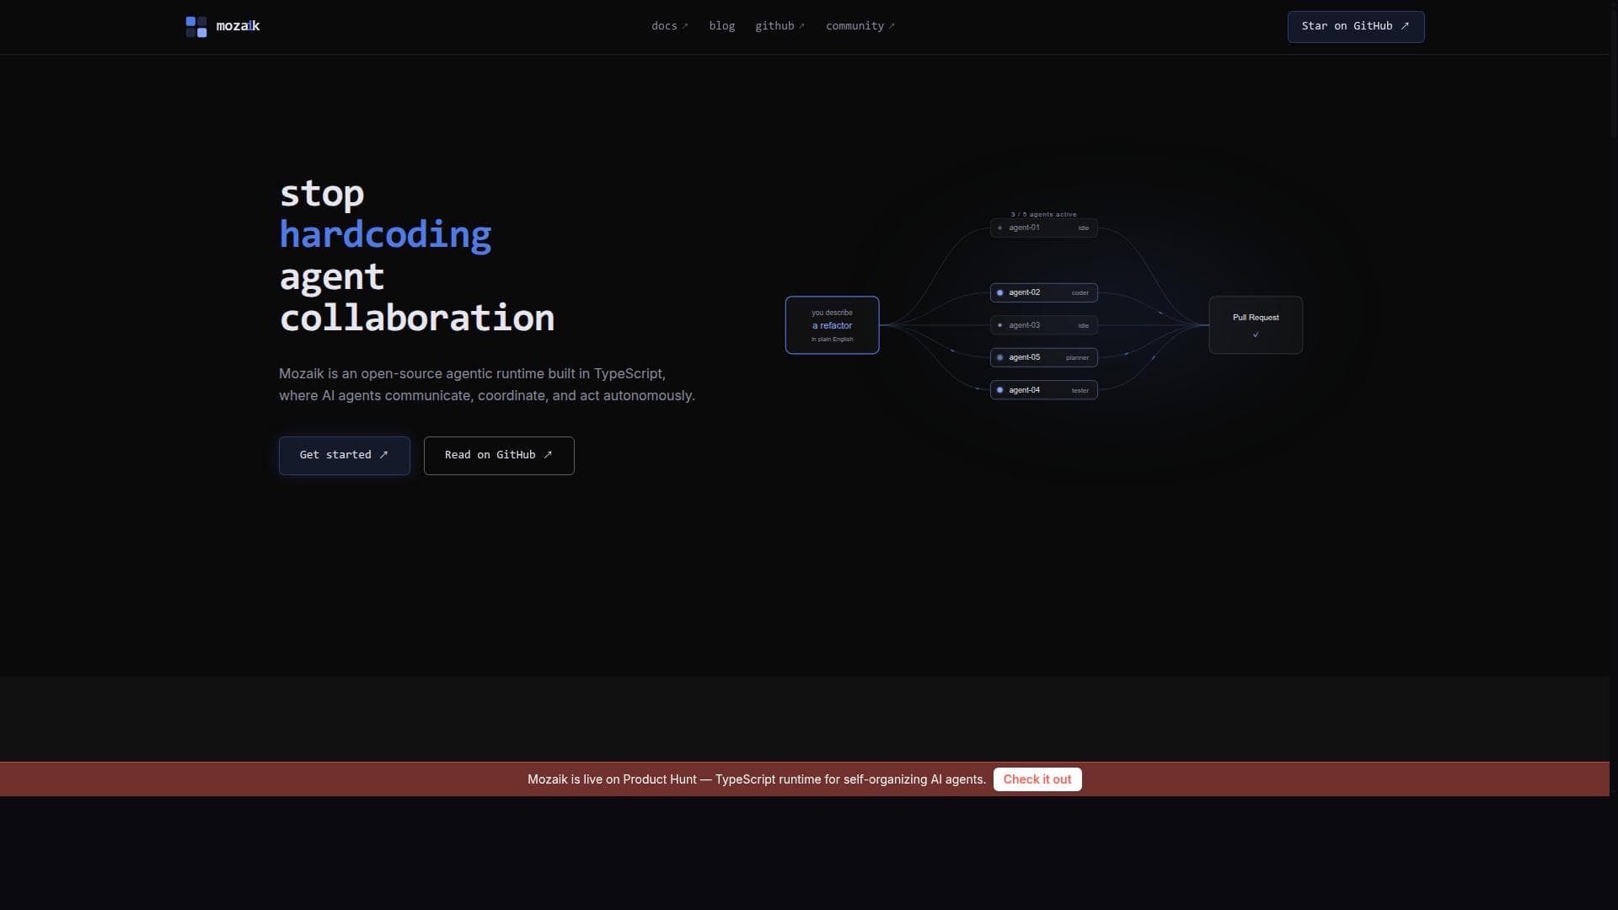Select the agent-04 tester node
The height and width of the screenshot is (910, 1618).
click(1044, 391)
